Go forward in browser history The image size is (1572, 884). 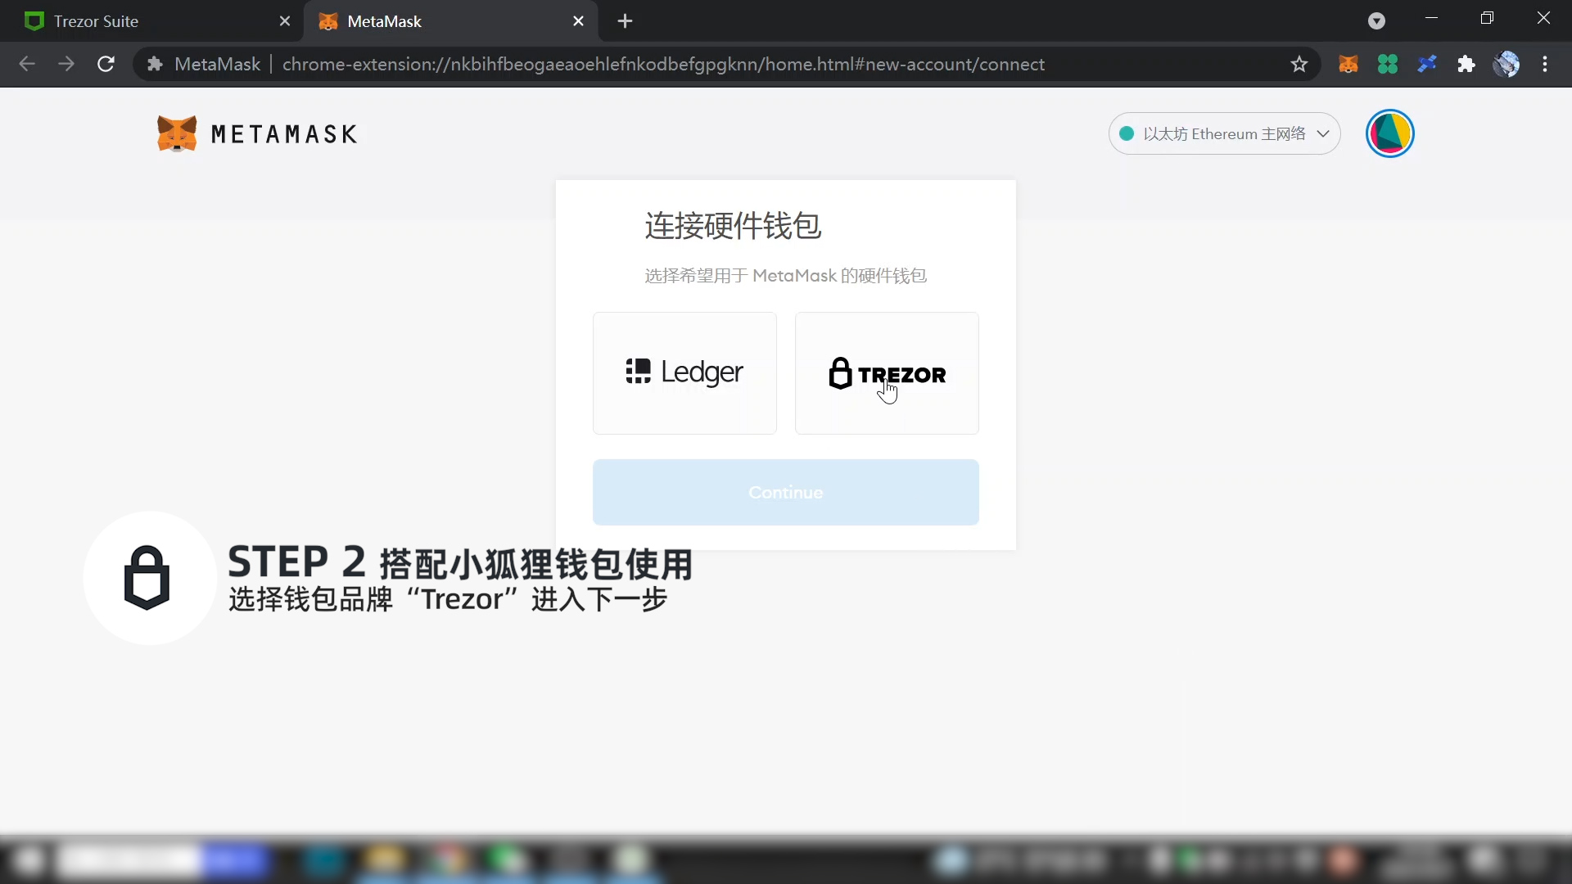pos(66,64)
